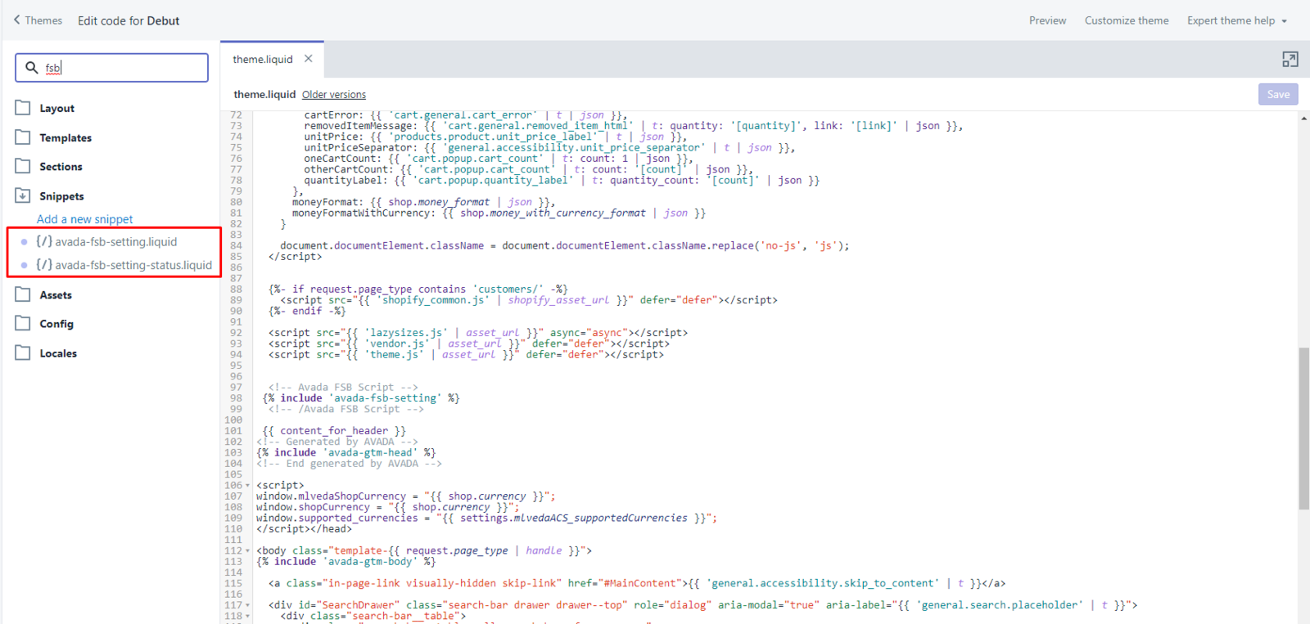Fold code at line 117
The image size is (1310, 624).
coord(248,606)
